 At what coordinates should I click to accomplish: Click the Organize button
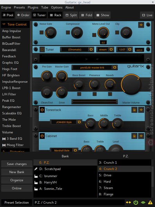coord(17,180)
